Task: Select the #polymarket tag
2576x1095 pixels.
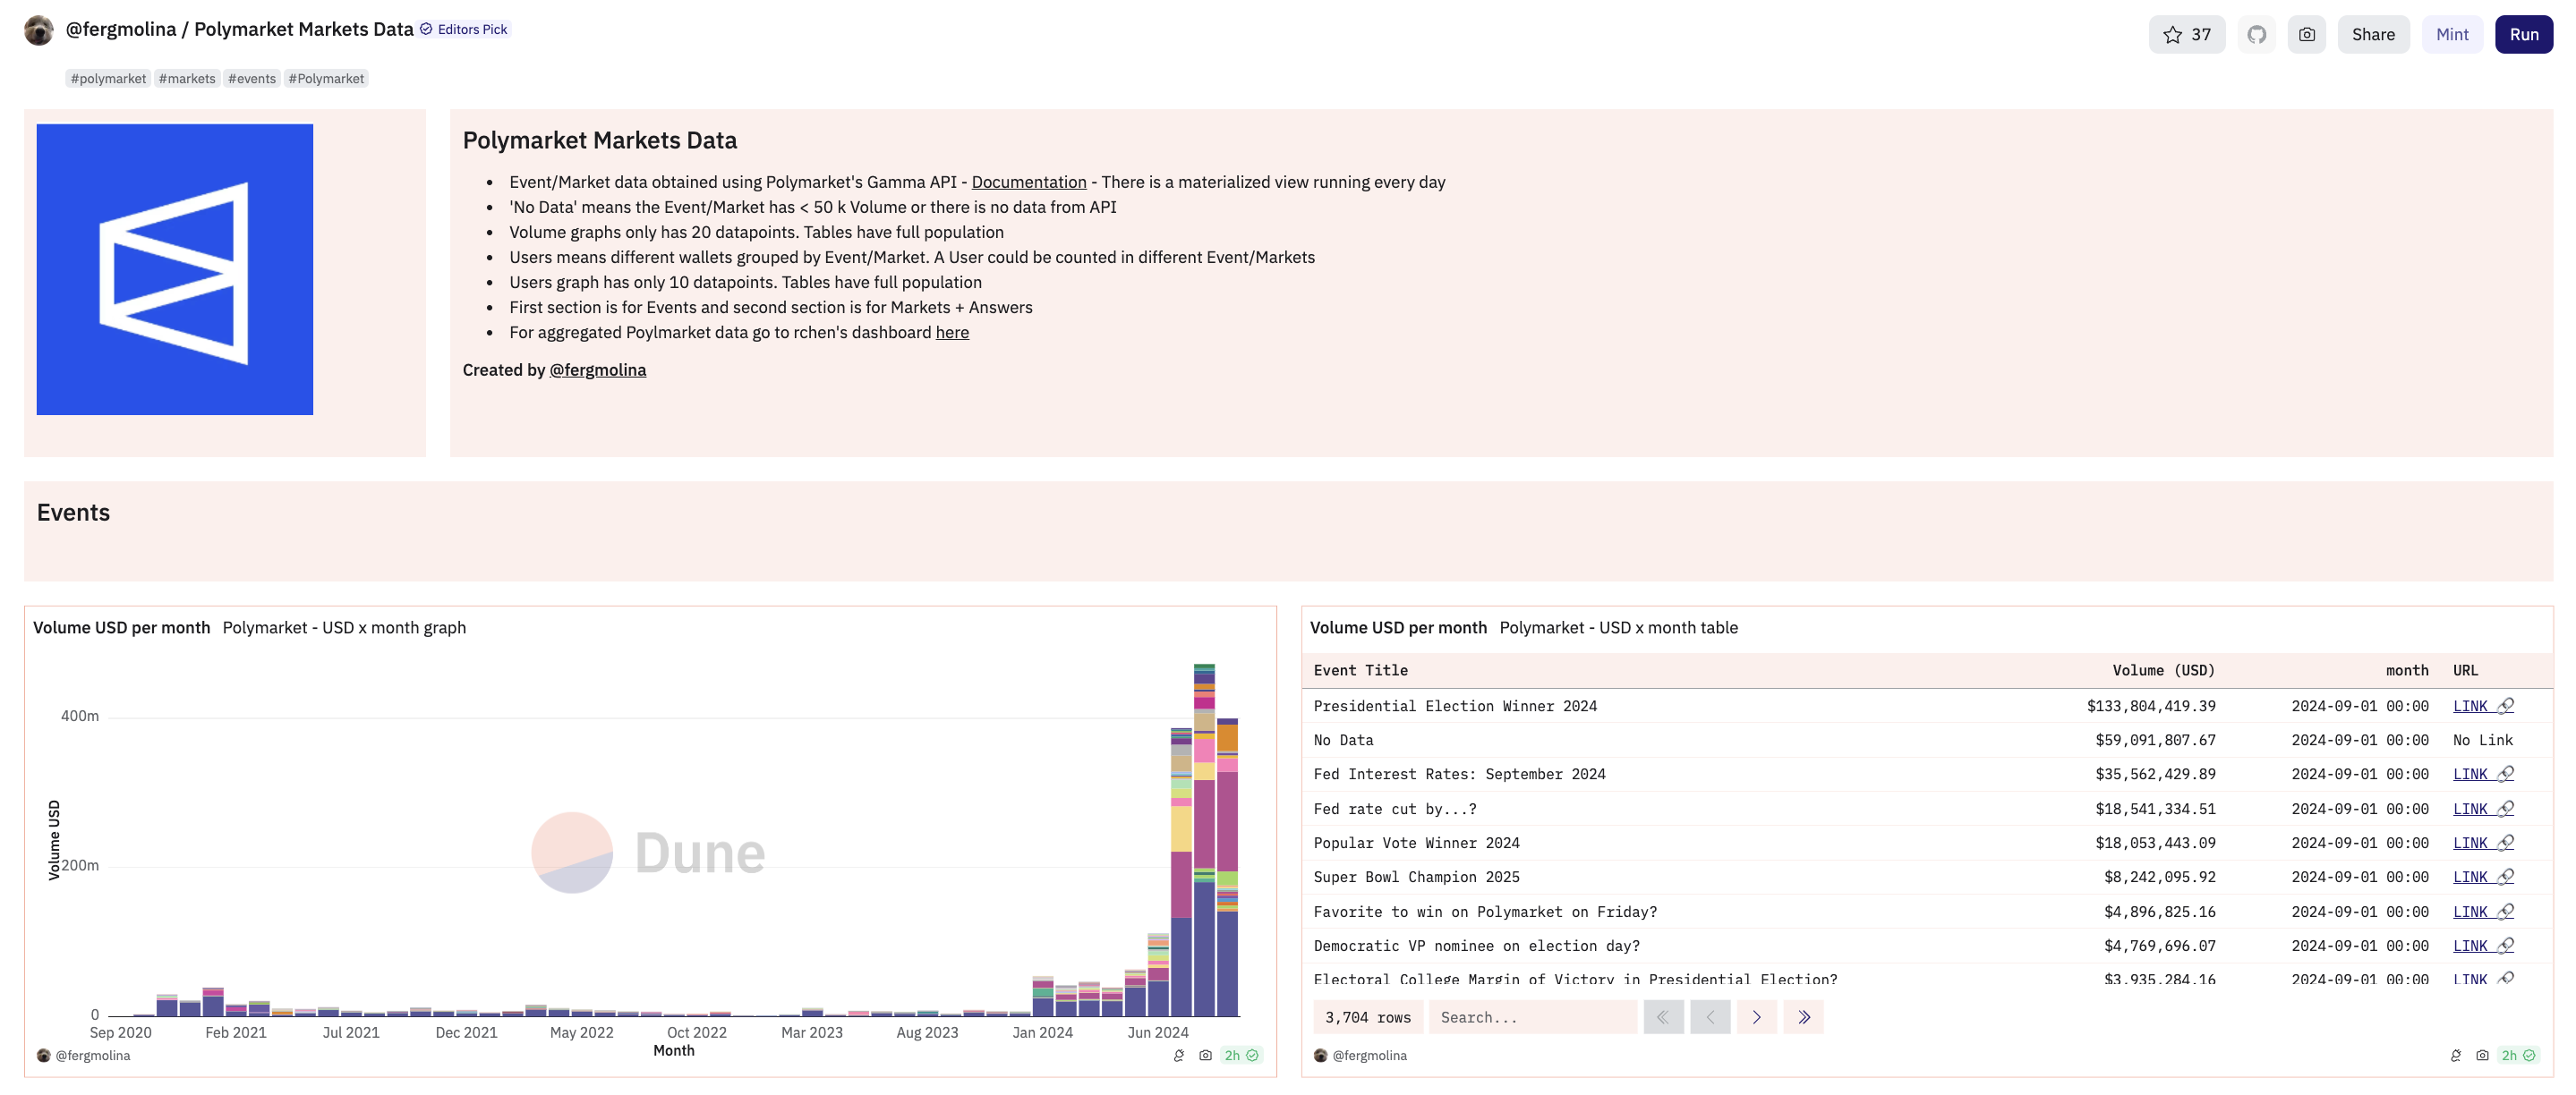Action: 108,79
